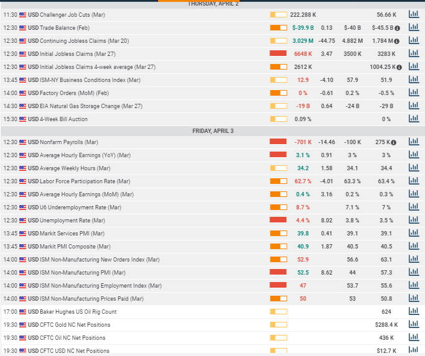Open chart icon for Nonfarm Payrolls row
The image size is (425, 356).
(x=414, y=142)
